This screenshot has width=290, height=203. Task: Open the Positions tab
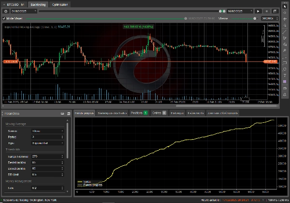(x=139, y=113)
